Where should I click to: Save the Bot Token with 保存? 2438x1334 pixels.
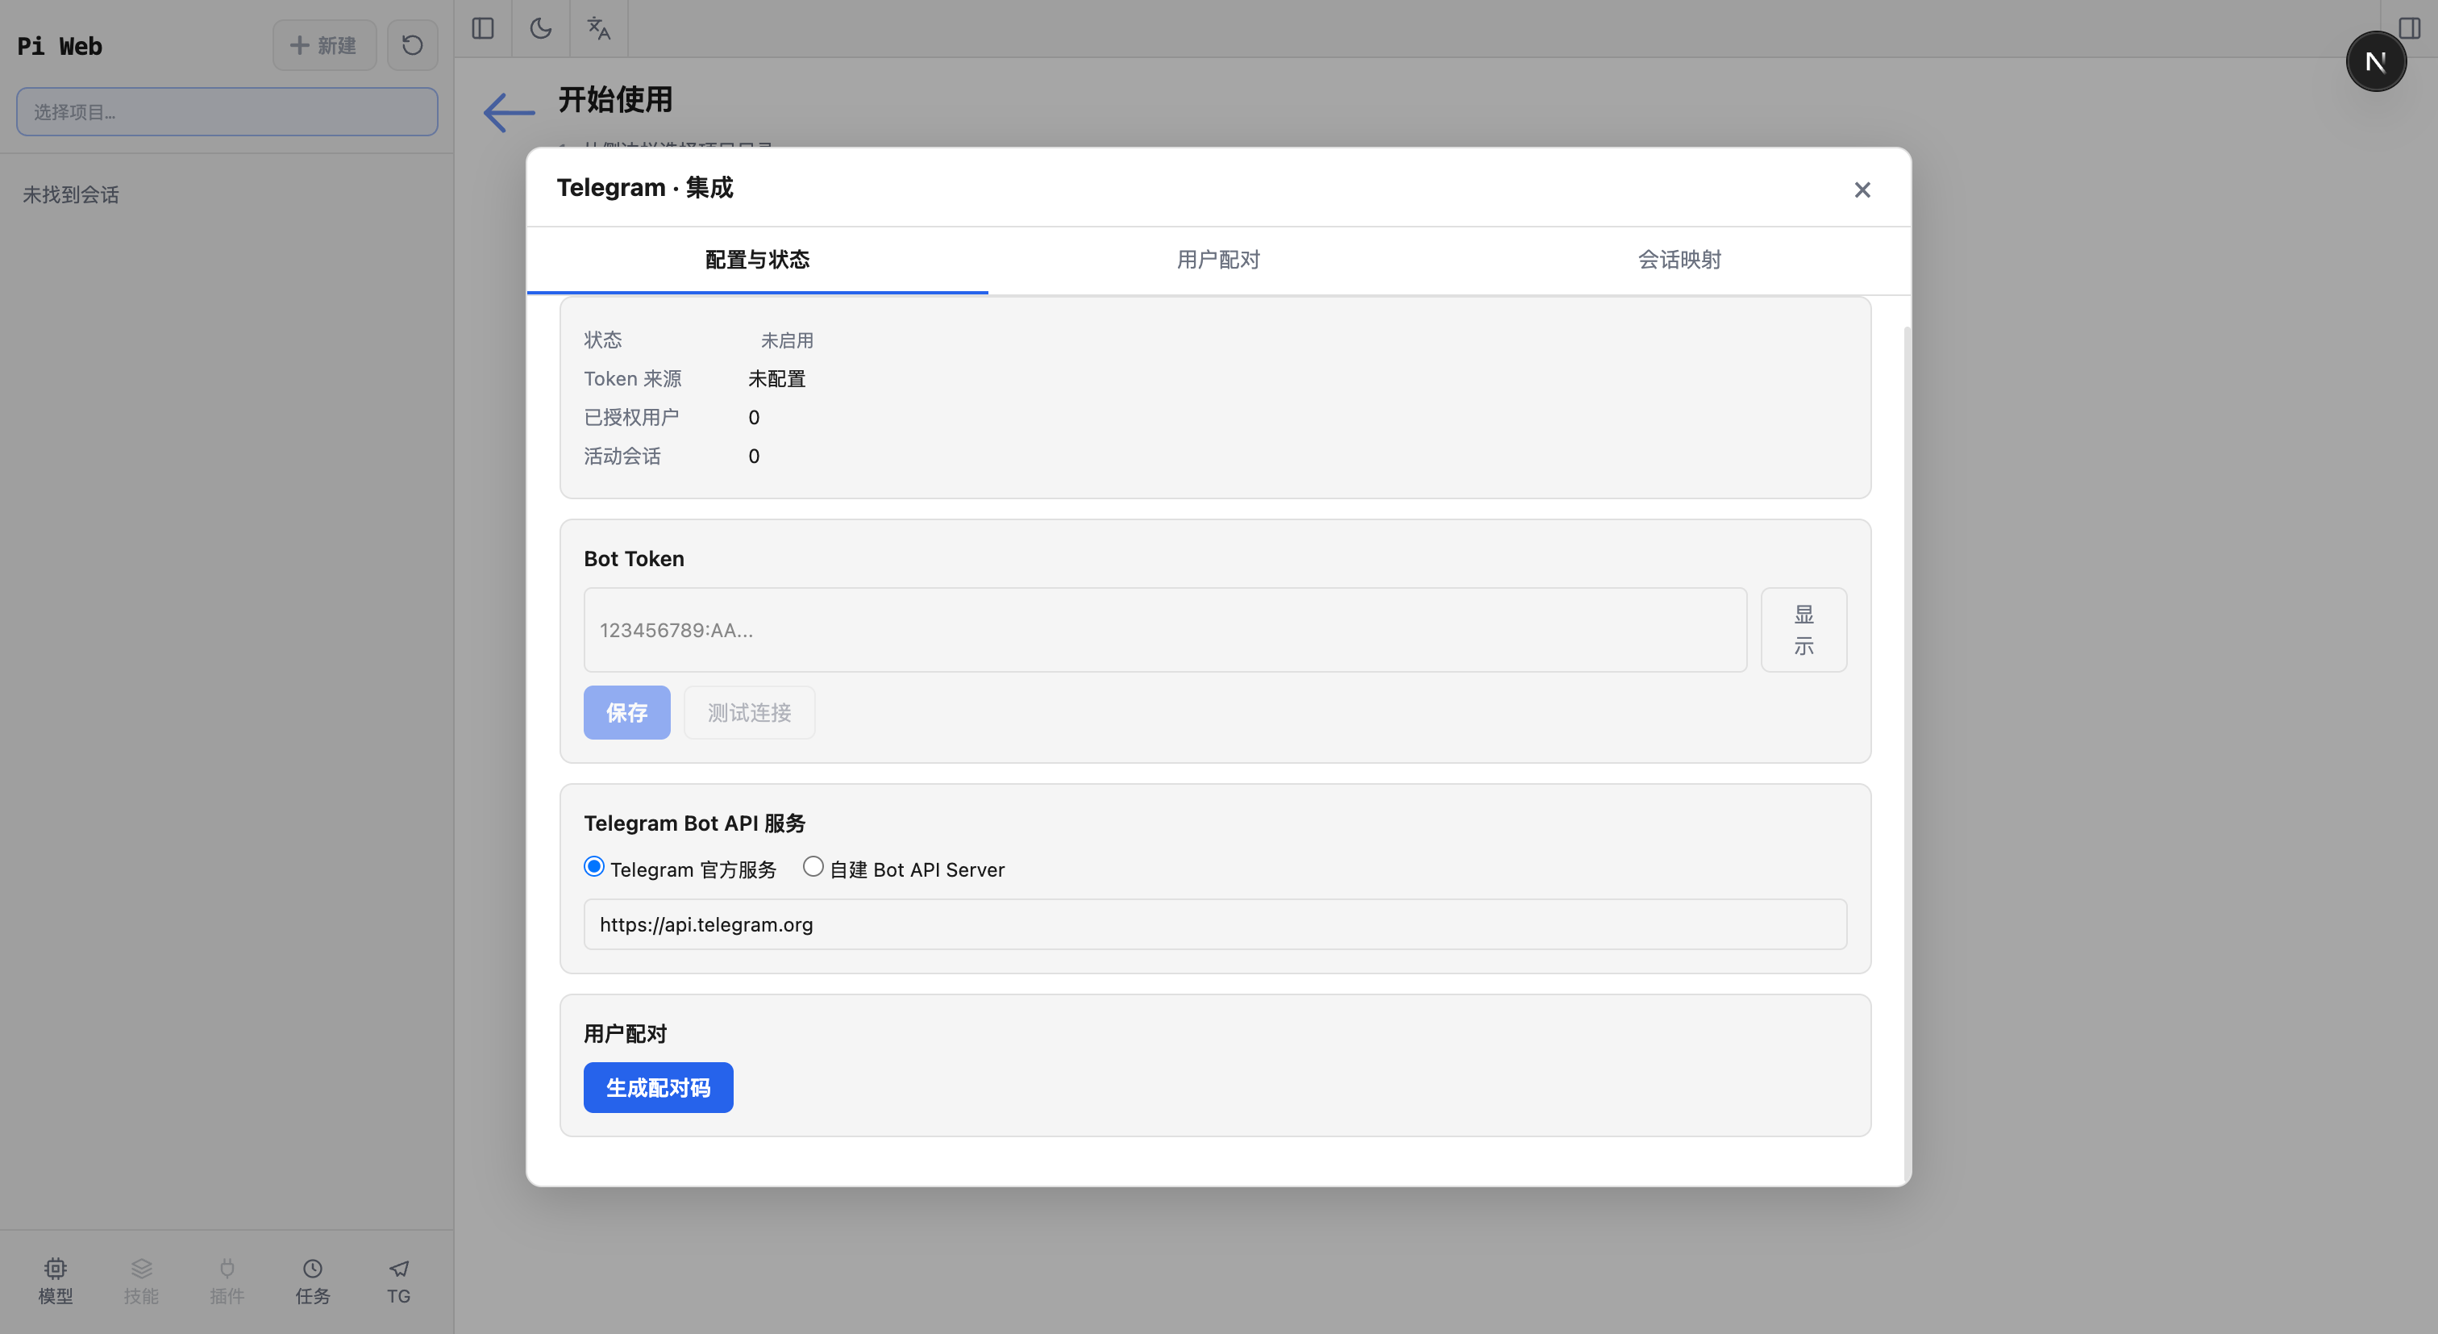coord(626,712)
